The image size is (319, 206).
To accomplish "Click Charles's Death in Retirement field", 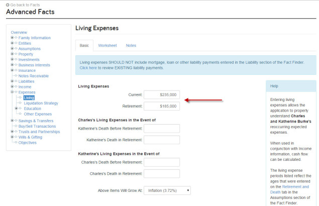I will tap(162, 174).
